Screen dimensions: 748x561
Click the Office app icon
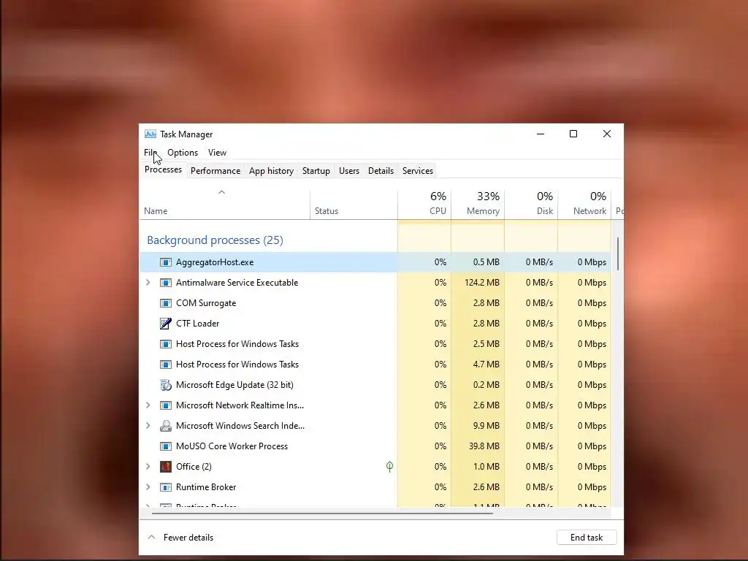[x=166, y=467]
